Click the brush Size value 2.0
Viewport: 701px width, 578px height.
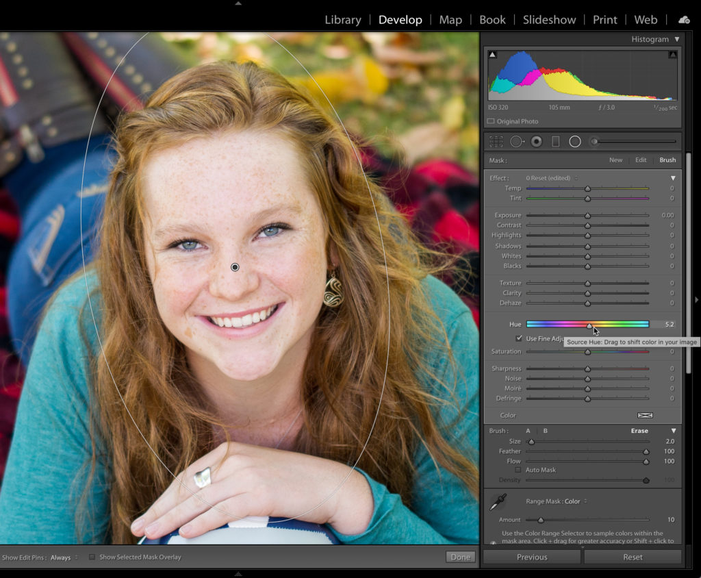(x=670, y=441)
